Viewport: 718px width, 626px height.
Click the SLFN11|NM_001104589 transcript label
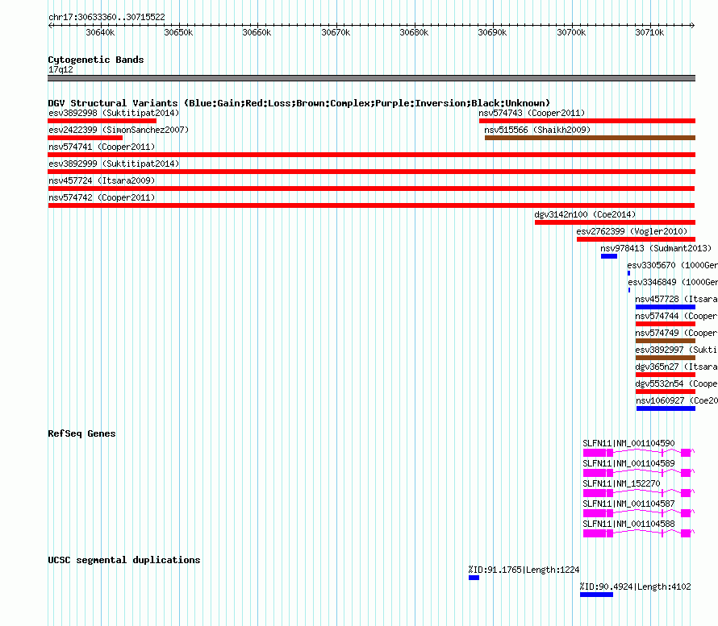click(628, 463)
